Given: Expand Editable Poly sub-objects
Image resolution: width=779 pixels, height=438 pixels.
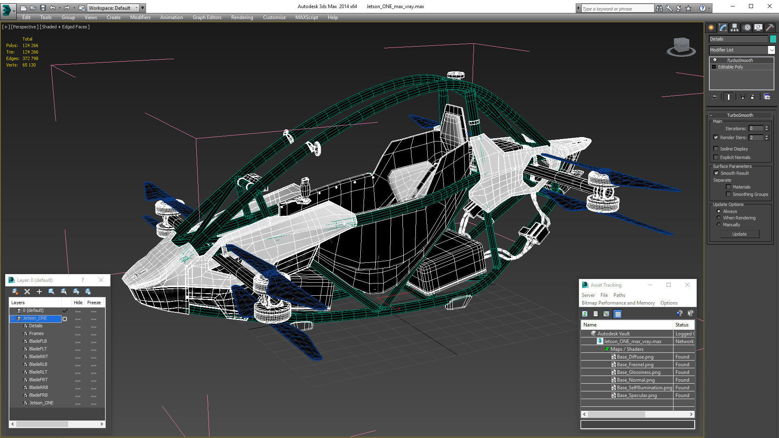Looking at the screenshot, I should (x=714, y=67).
